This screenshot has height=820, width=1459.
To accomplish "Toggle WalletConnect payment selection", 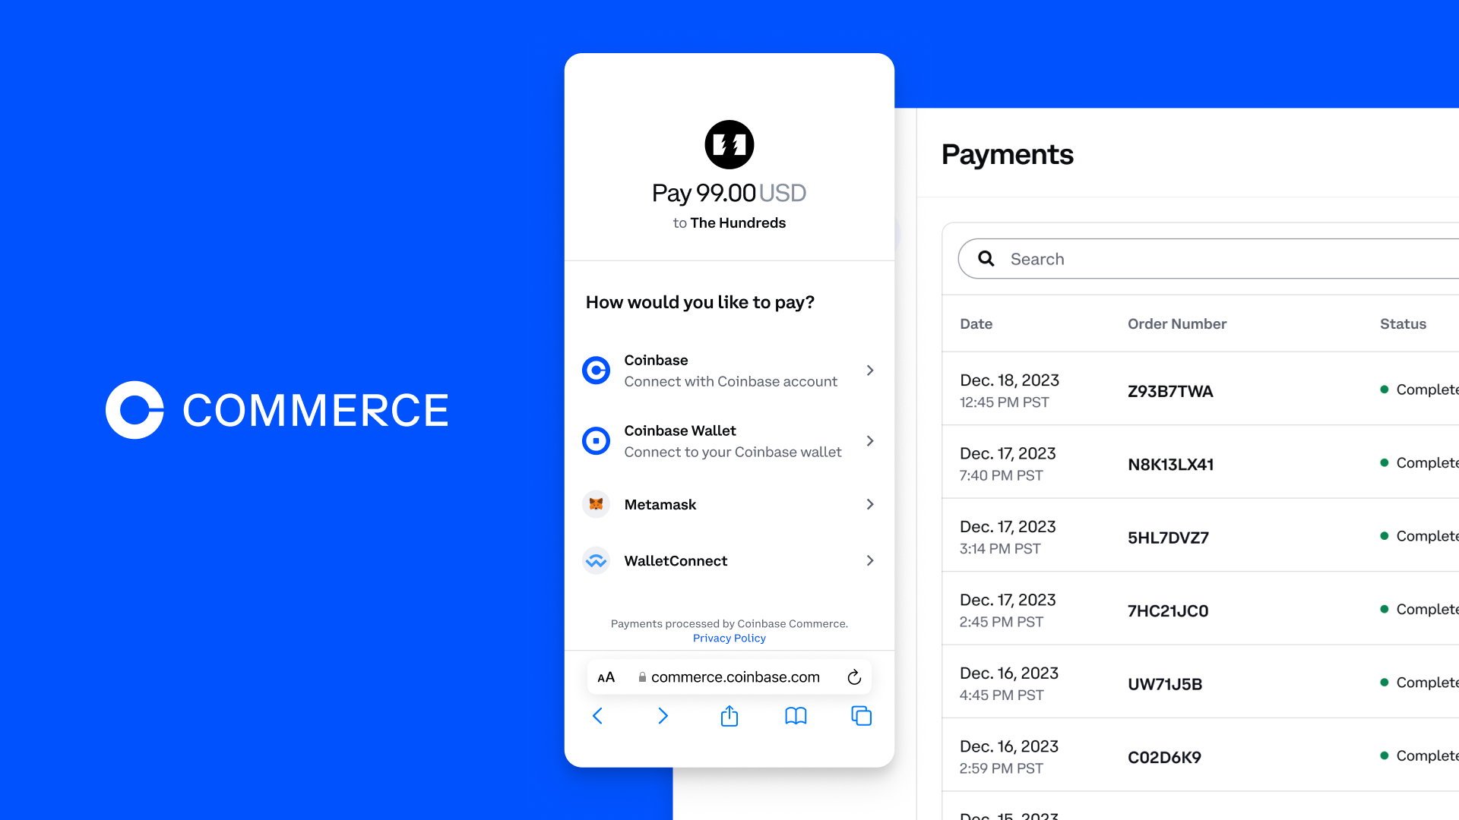I will pos(729,560).
